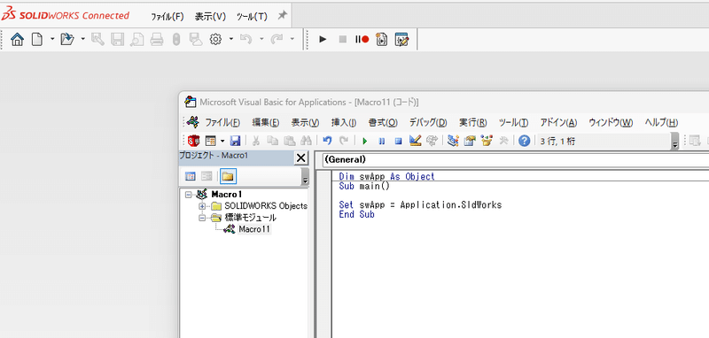
Task: Click View Code icon in project panel
Action: pyautogui.click(x=191, y=176)
